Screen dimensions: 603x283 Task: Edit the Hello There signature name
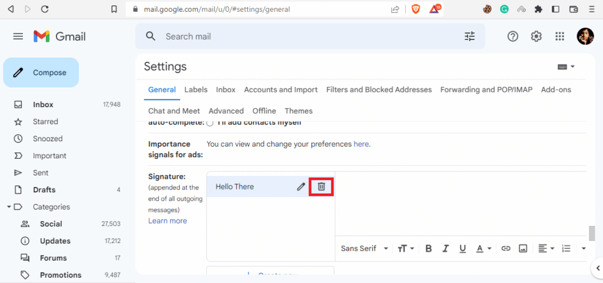pyautogui.click(x=301, y=187)
